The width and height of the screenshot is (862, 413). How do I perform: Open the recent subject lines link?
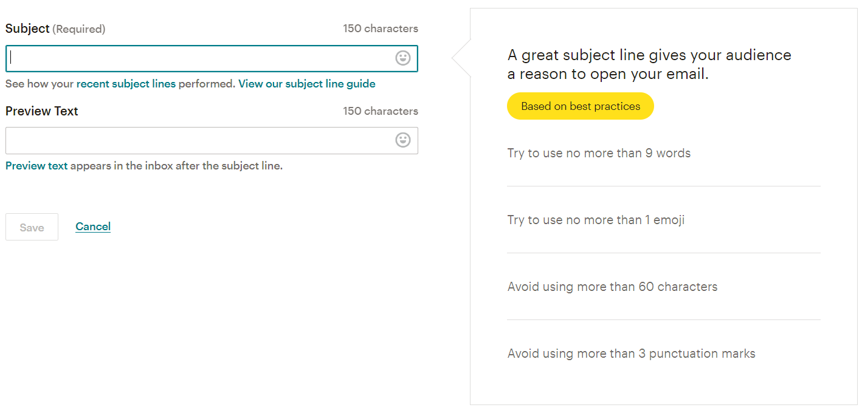coord(126,84)
